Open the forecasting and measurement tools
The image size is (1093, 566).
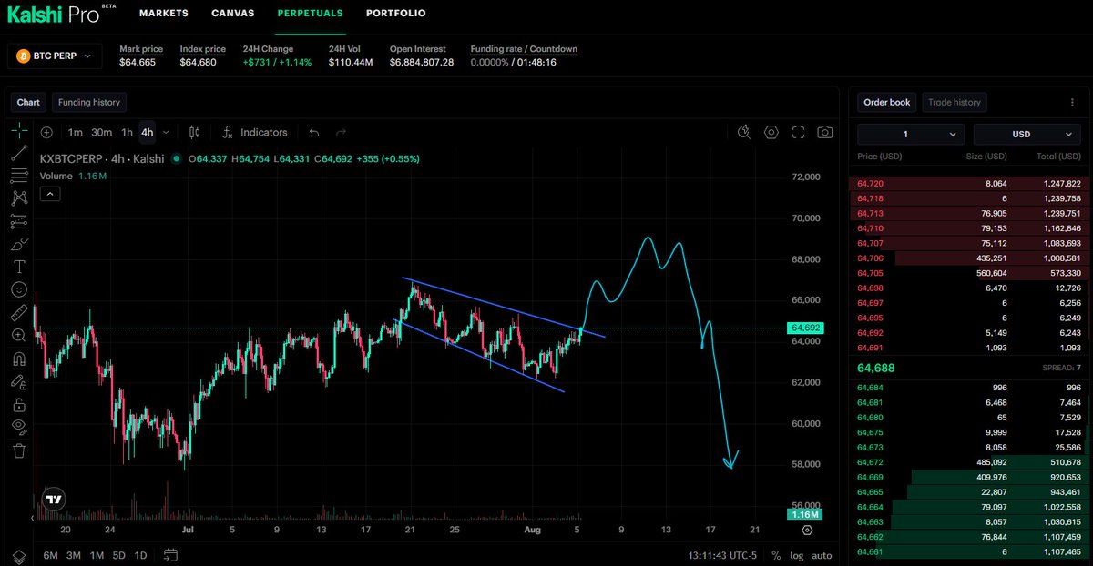[19, 221]
